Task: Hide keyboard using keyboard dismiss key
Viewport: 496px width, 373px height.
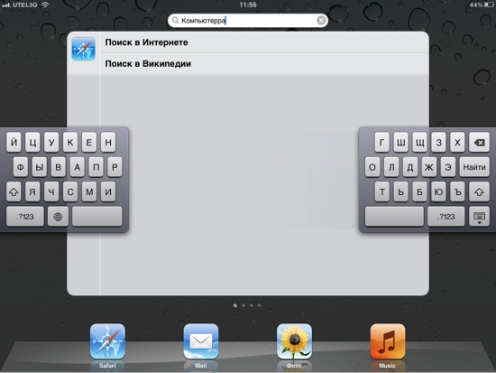Action: (479, 217)
